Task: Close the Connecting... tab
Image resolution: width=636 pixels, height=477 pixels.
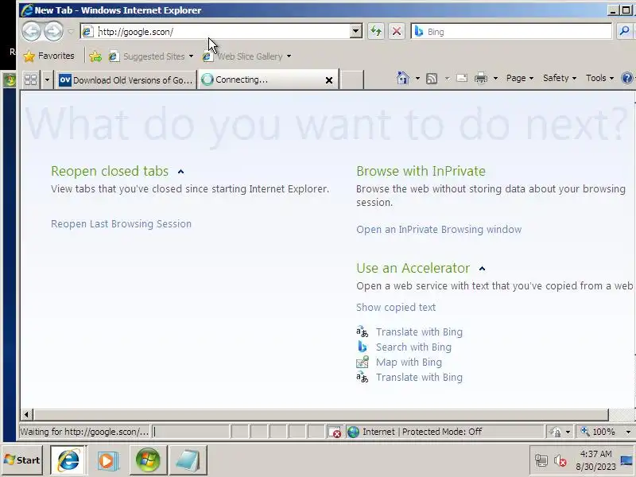Action: (329, 80)
